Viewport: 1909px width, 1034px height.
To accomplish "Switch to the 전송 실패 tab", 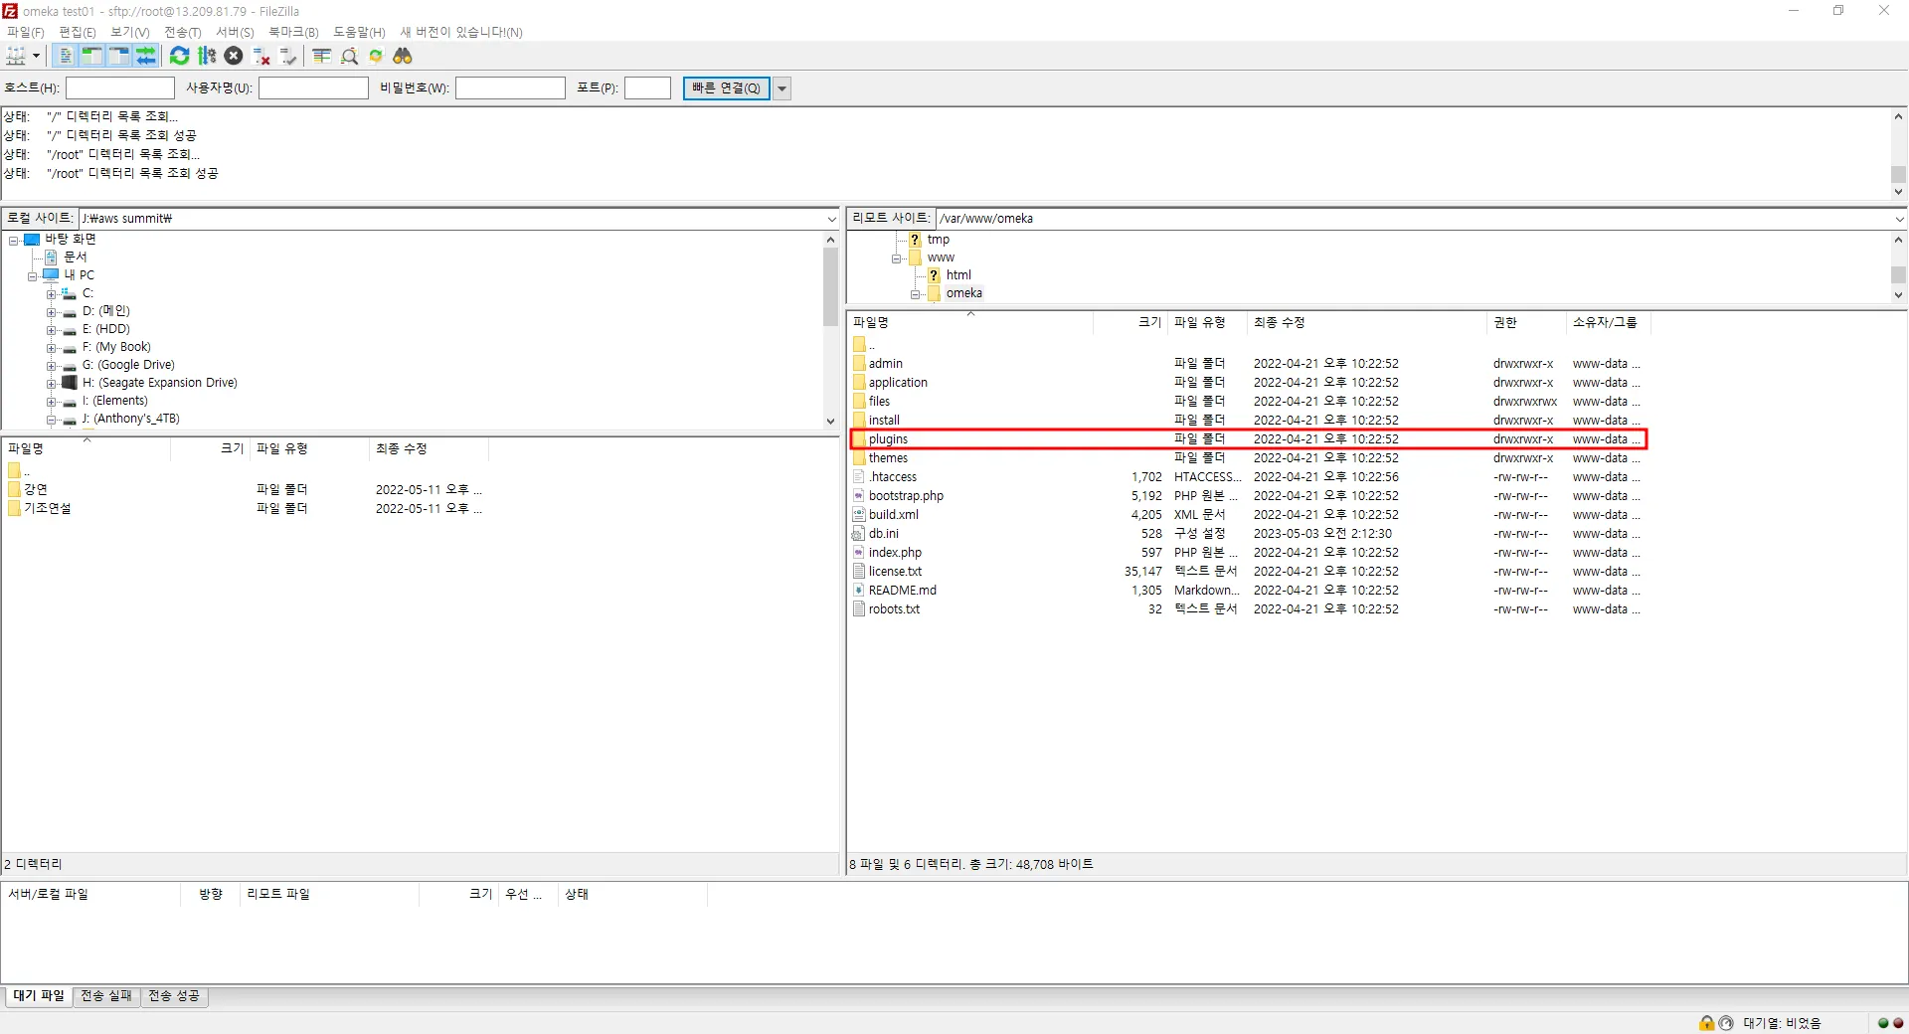I will coord(106,996).
